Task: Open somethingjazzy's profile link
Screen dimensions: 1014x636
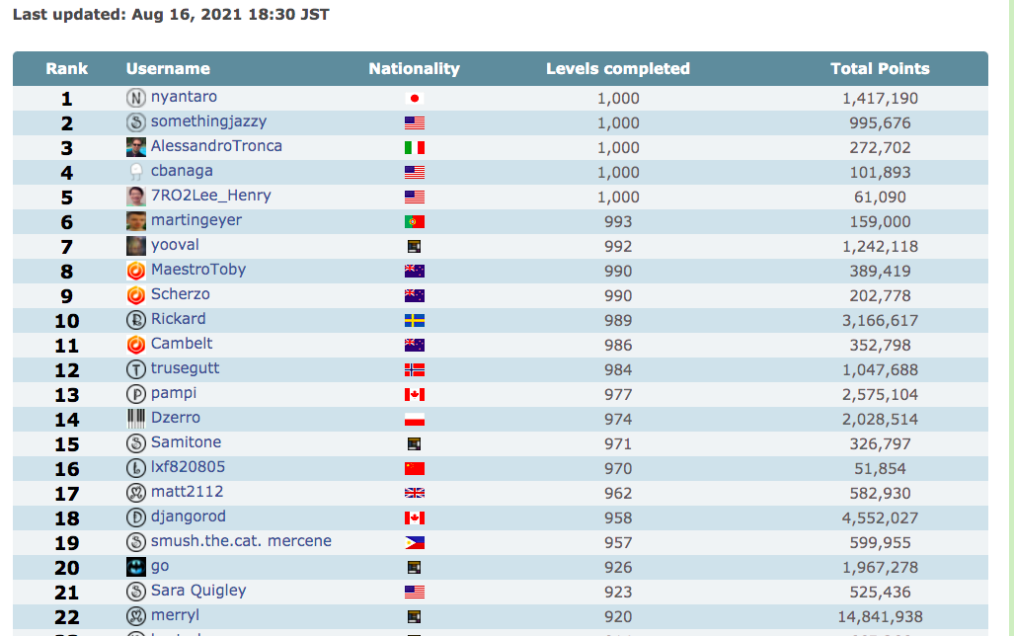Action: (208, 121)
